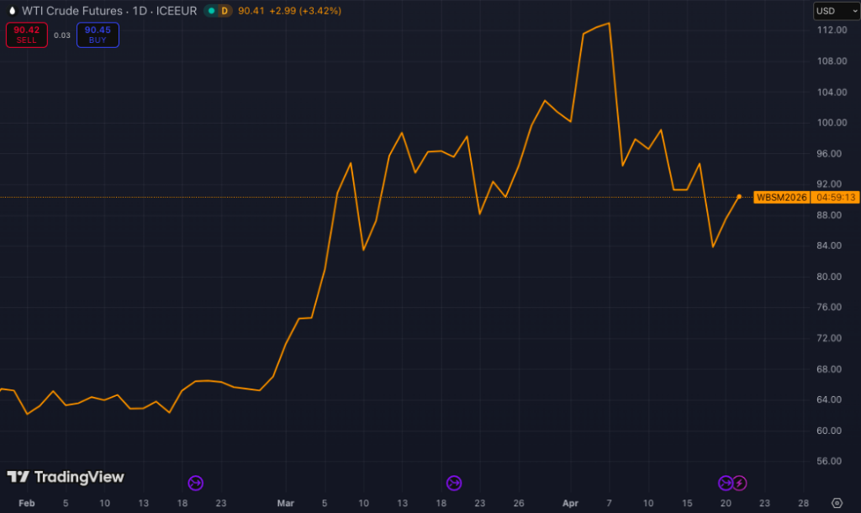Click the last data point on the chart line
The image size is (861, 513).
(739, 197)
